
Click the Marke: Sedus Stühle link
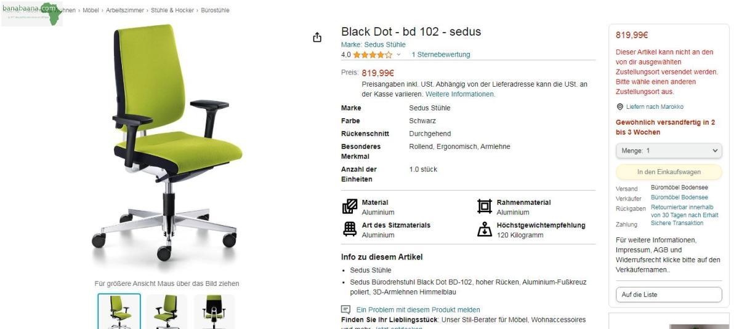(373, 45)
